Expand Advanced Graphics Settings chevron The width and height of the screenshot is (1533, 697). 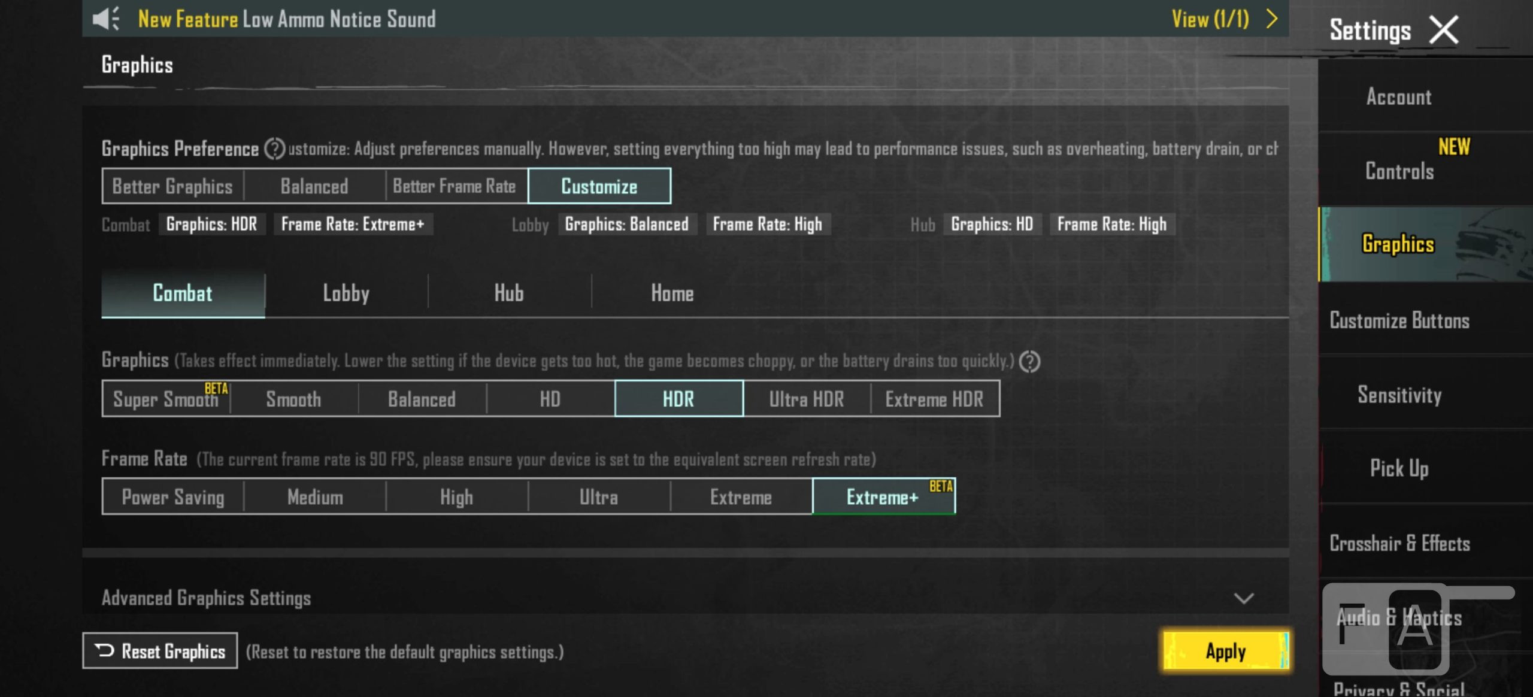pyautogui.click(x=1244, y=598)
